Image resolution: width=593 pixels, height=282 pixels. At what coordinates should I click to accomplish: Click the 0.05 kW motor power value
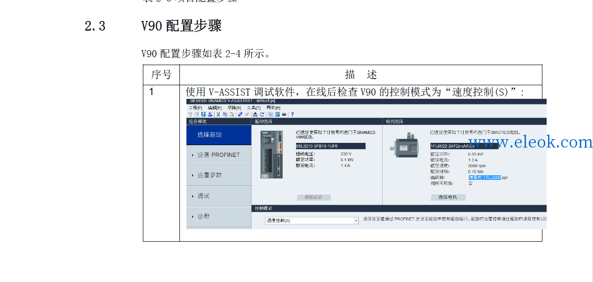[476, 154]
